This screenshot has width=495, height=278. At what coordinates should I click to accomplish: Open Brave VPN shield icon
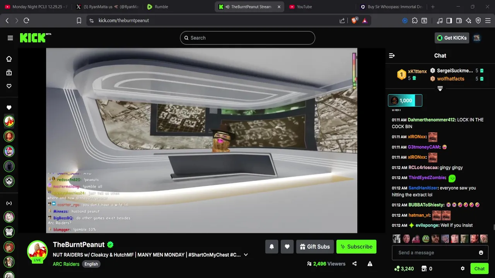pos(478,20)
